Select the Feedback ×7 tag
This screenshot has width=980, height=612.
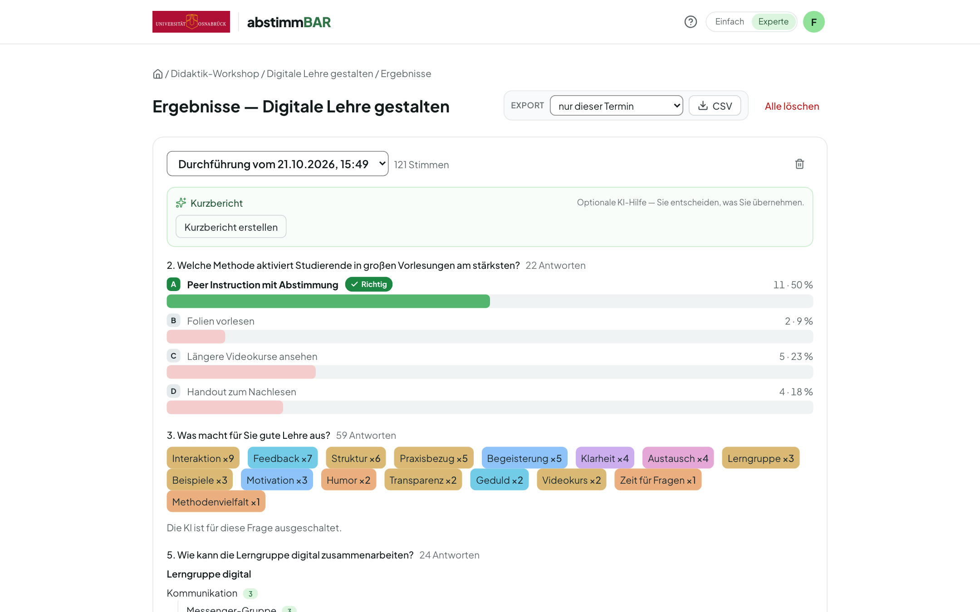click(283, 458)
